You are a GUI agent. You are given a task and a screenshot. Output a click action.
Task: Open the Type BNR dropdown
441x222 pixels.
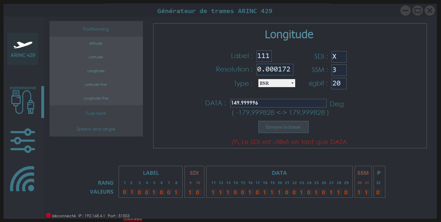pyautogui.click(x=277, y=83)
